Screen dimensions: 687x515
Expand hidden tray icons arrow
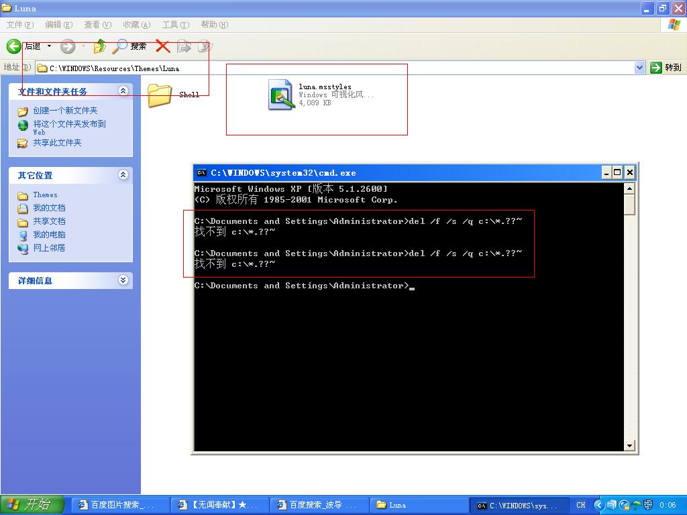click(599, 505)
